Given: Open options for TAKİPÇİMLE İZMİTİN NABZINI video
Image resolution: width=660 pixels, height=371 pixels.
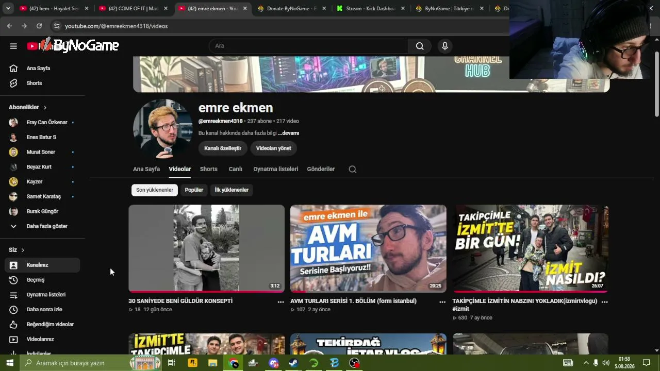Looking at the screenshot, I should point(604,302).
